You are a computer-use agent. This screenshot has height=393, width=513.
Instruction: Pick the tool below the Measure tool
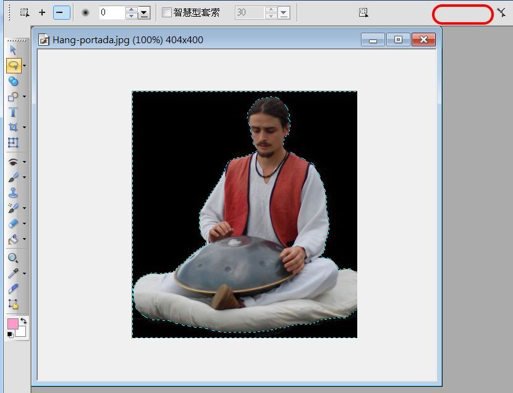pos(13,304)
